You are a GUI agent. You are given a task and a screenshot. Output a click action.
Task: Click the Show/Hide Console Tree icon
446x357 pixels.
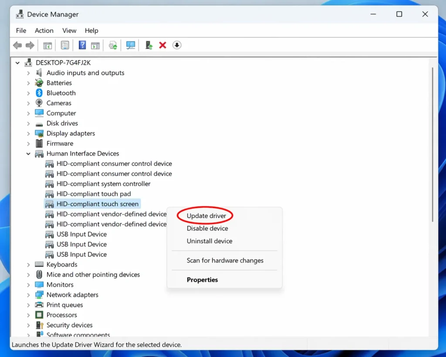[47, 45]
